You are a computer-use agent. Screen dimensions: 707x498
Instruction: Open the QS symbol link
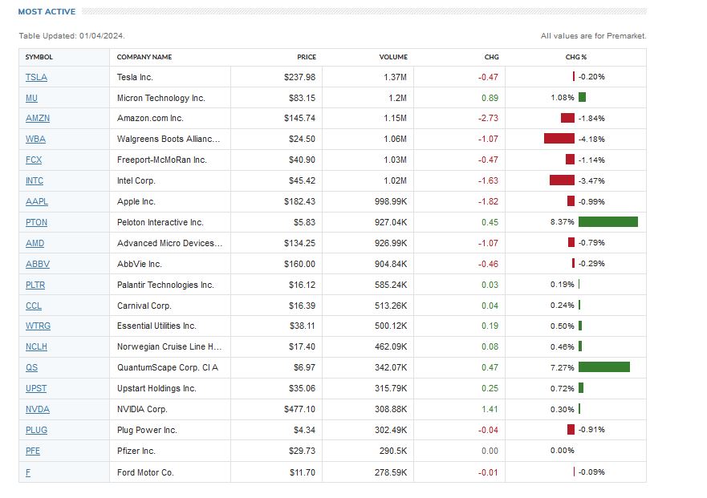click(x=31, y=367)
